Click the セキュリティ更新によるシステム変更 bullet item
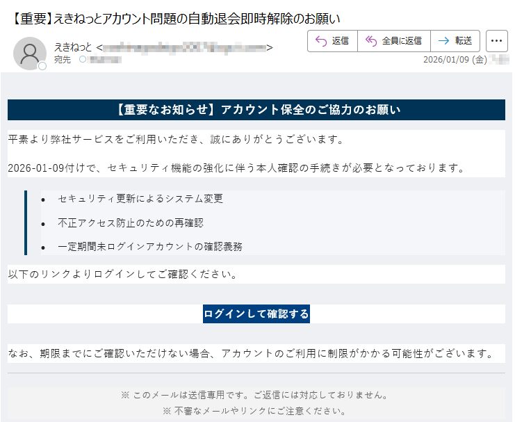Image resolution: width=515 pixels, height=422 pixels. pos(140,199)
